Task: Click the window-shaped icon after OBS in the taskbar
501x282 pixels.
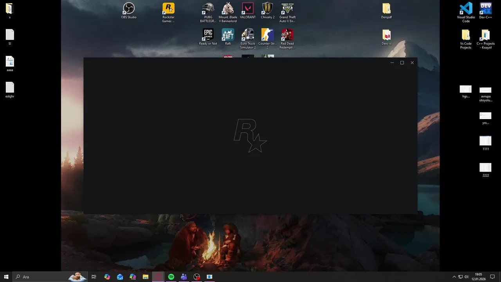Action: (x=209, y=277)
